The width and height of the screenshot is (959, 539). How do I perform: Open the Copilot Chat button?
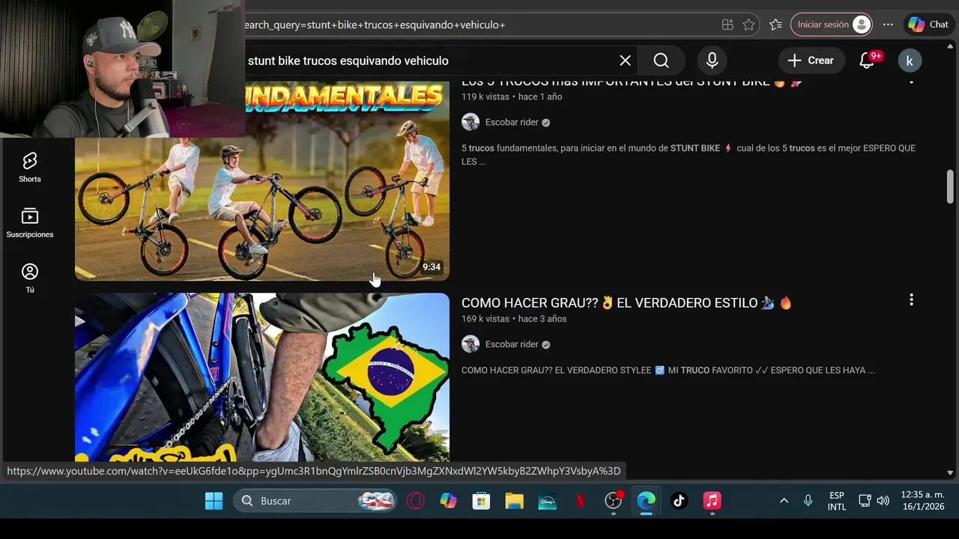(x=929, y=25)
